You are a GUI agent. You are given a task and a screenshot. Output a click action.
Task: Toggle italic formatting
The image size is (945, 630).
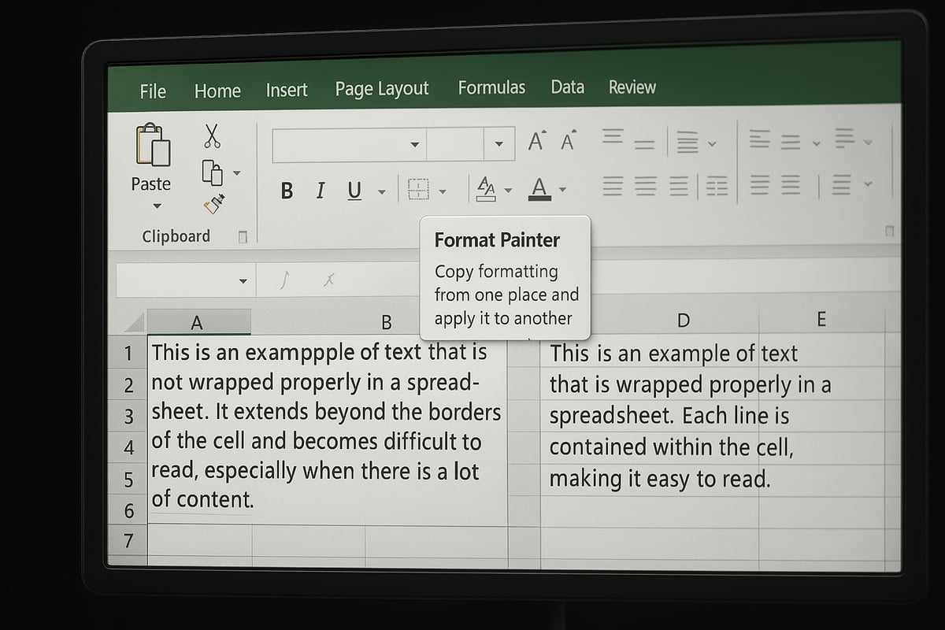(x=320, y=190)
